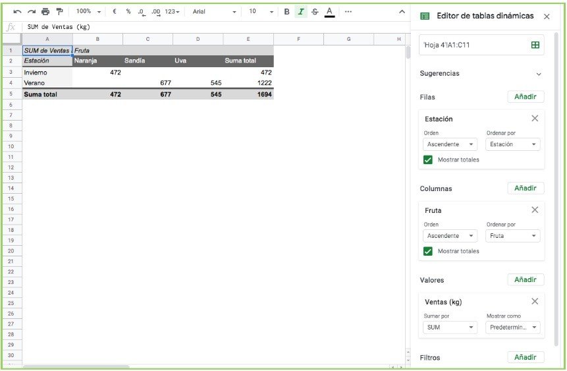Screen dimensions: 567x371
Task: Toggle Mostrar totales for Fruta
Action: click(x=428, y=251)
